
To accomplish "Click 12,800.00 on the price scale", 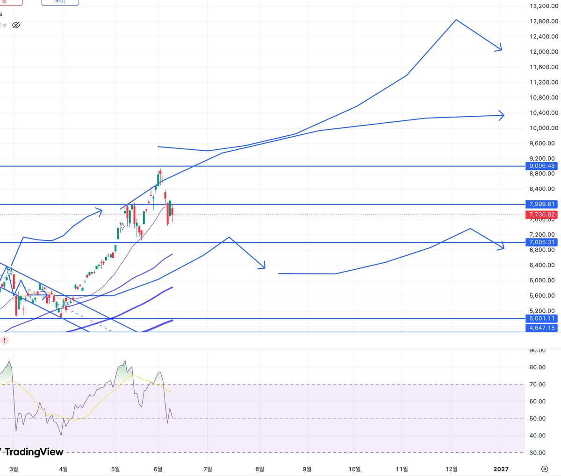I will click(x=544, y=21).
